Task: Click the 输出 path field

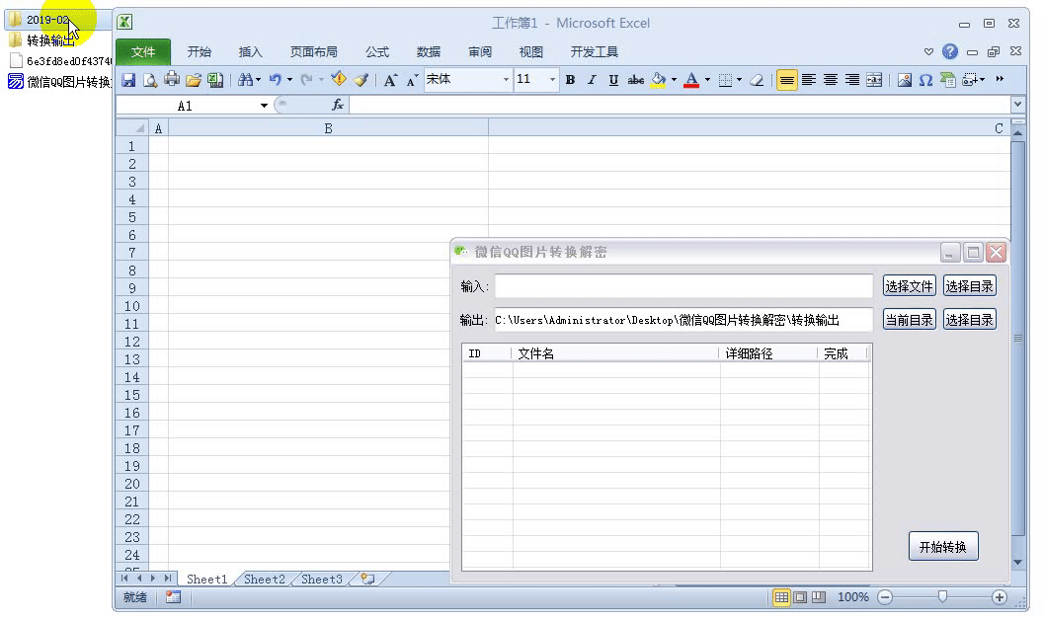Action: pos(683,320)
